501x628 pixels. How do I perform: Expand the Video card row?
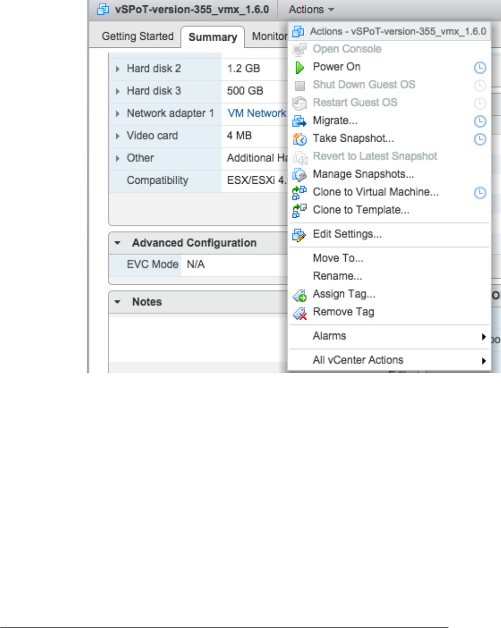click(x=118, y=136)
